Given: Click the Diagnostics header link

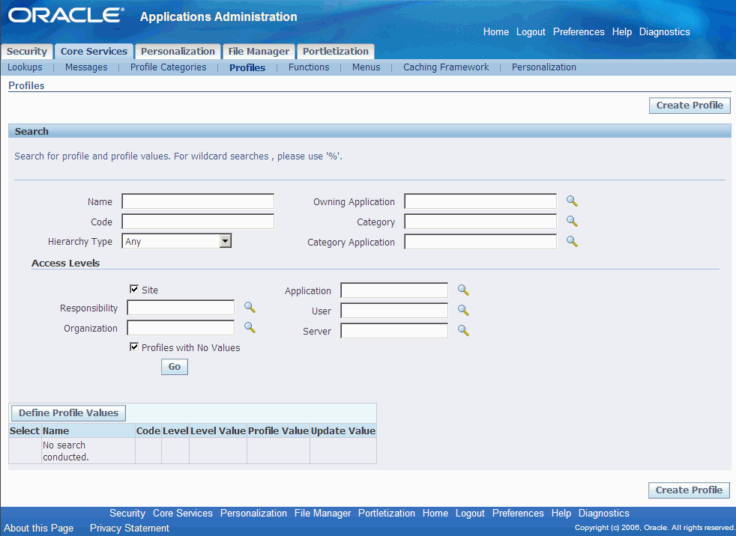Looking at the screenshot, I should tap(665, 32).
